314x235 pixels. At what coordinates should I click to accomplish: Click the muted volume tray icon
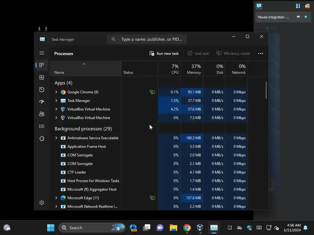(277, 228)
